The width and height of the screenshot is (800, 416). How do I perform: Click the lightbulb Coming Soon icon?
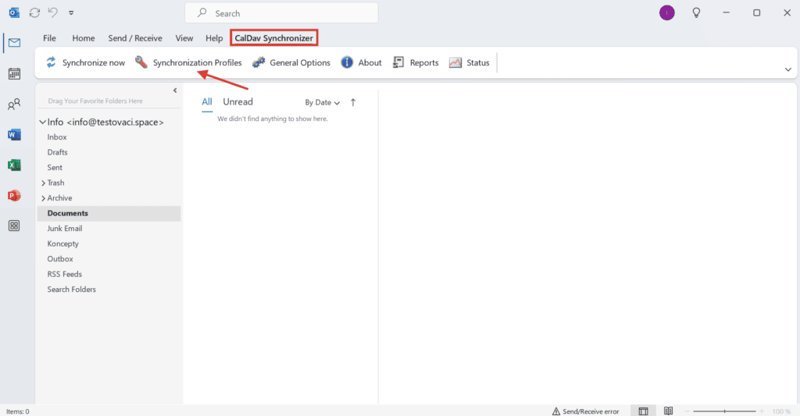(696, 12)
